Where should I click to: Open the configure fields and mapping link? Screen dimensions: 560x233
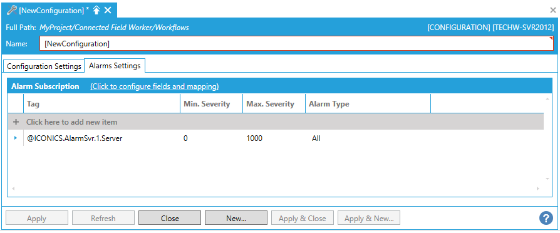154,86
